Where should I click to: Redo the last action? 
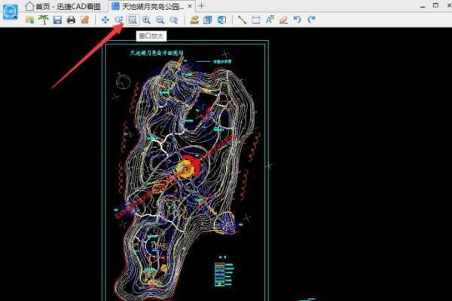pos(311,20)
